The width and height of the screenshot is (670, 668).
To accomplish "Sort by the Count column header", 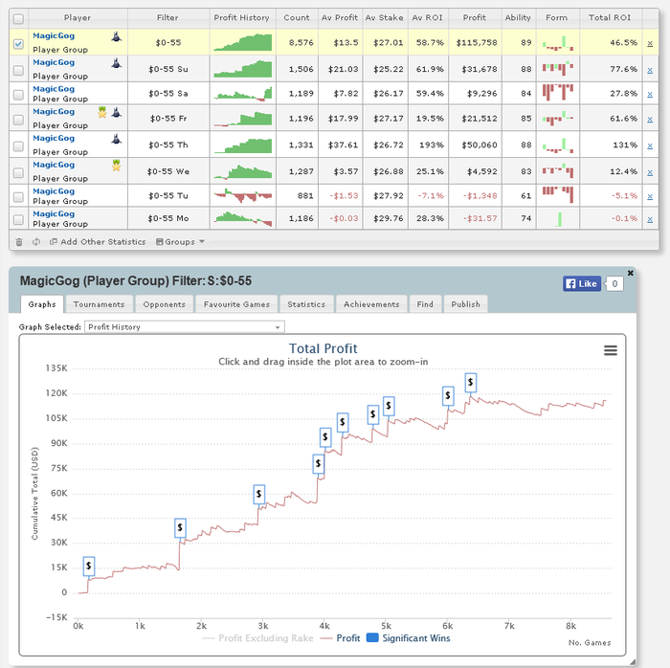I will tap(297, 18).
